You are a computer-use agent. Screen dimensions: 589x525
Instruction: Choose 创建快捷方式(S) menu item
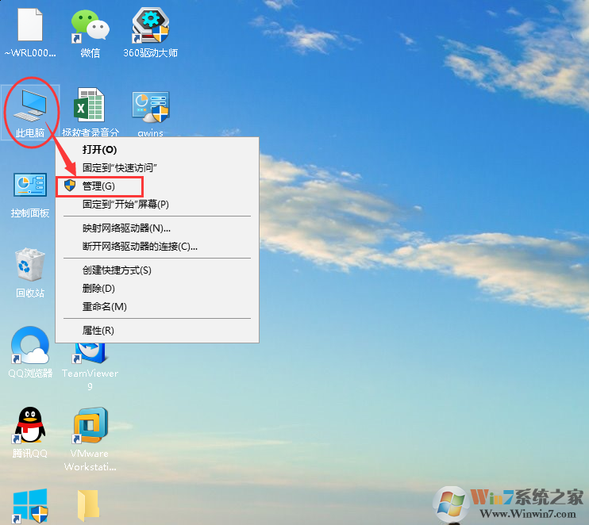click(x=157, y=270)
